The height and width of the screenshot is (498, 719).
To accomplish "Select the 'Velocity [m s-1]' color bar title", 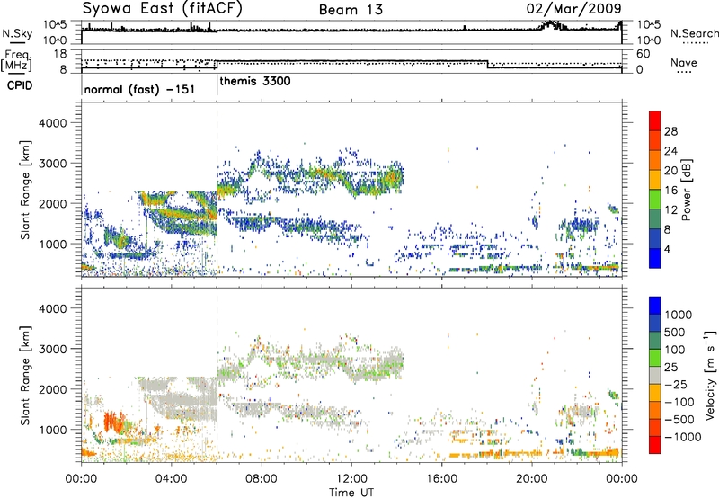I will pos(710,375).
